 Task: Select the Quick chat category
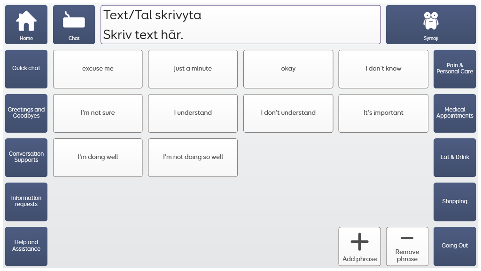(x=26, y=69)
